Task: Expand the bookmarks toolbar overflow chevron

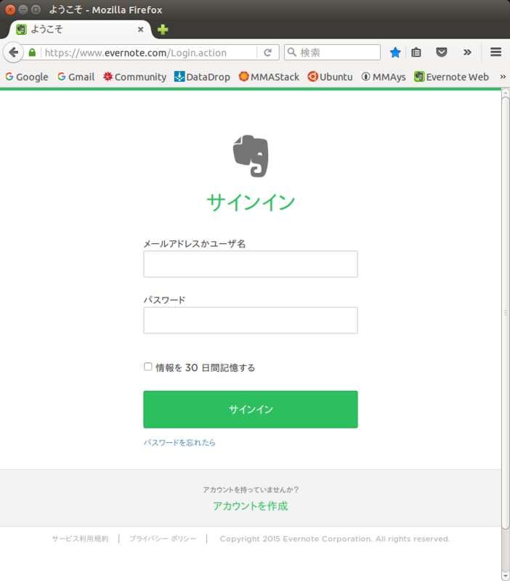Action: coord(503,77)
